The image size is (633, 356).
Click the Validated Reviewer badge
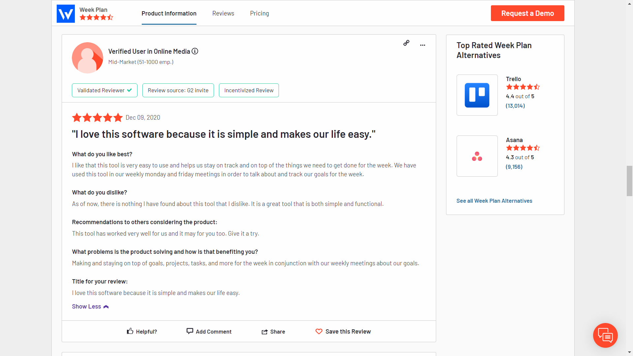(x=105, y=90)
